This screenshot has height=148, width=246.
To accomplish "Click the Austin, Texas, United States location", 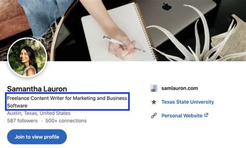I will tap(39, 113).
